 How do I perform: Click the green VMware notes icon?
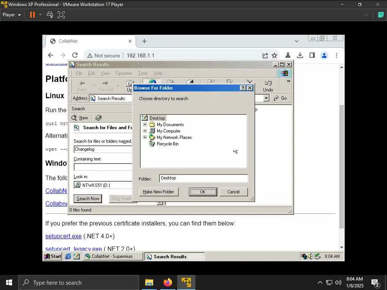tap(381, 15)
